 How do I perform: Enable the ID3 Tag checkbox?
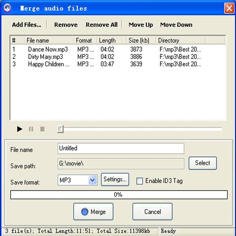point(140,181)
